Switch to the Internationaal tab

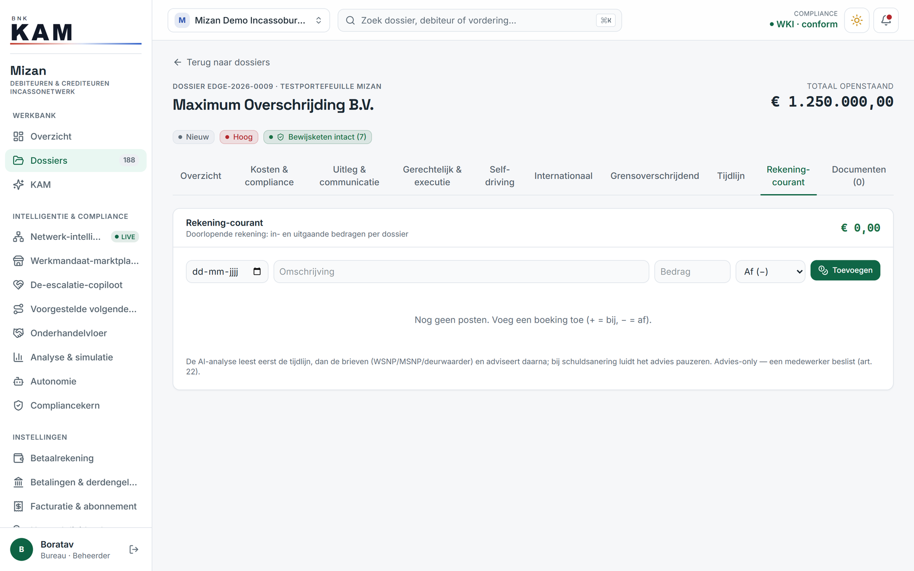pyautogui.click(x=563, y=176)
